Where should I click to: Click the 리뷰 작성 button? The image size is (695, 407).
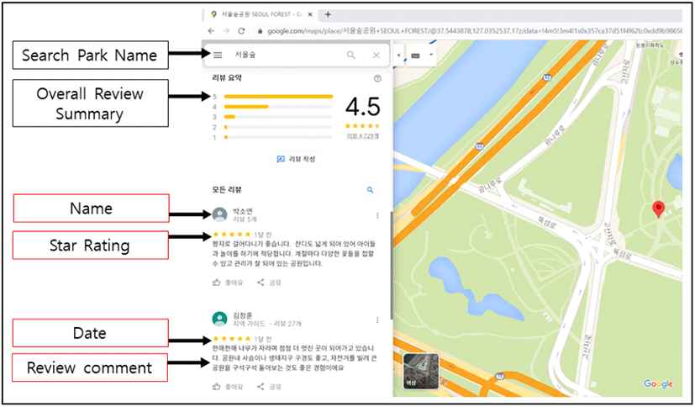click(297, 159)
